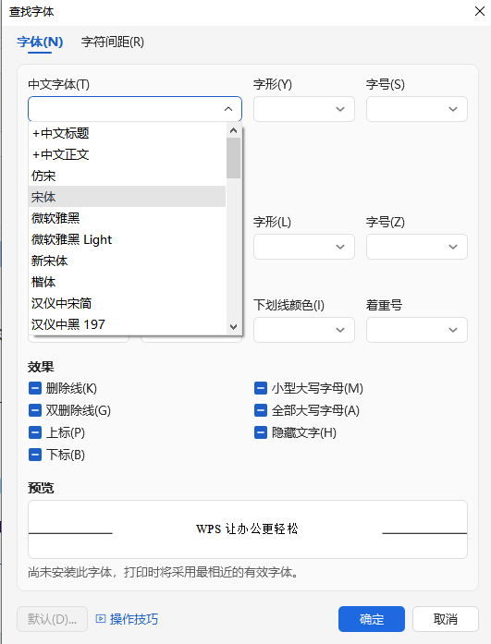
Task: Open the 字符间距(R) tab
Action: tap(113, 42)
